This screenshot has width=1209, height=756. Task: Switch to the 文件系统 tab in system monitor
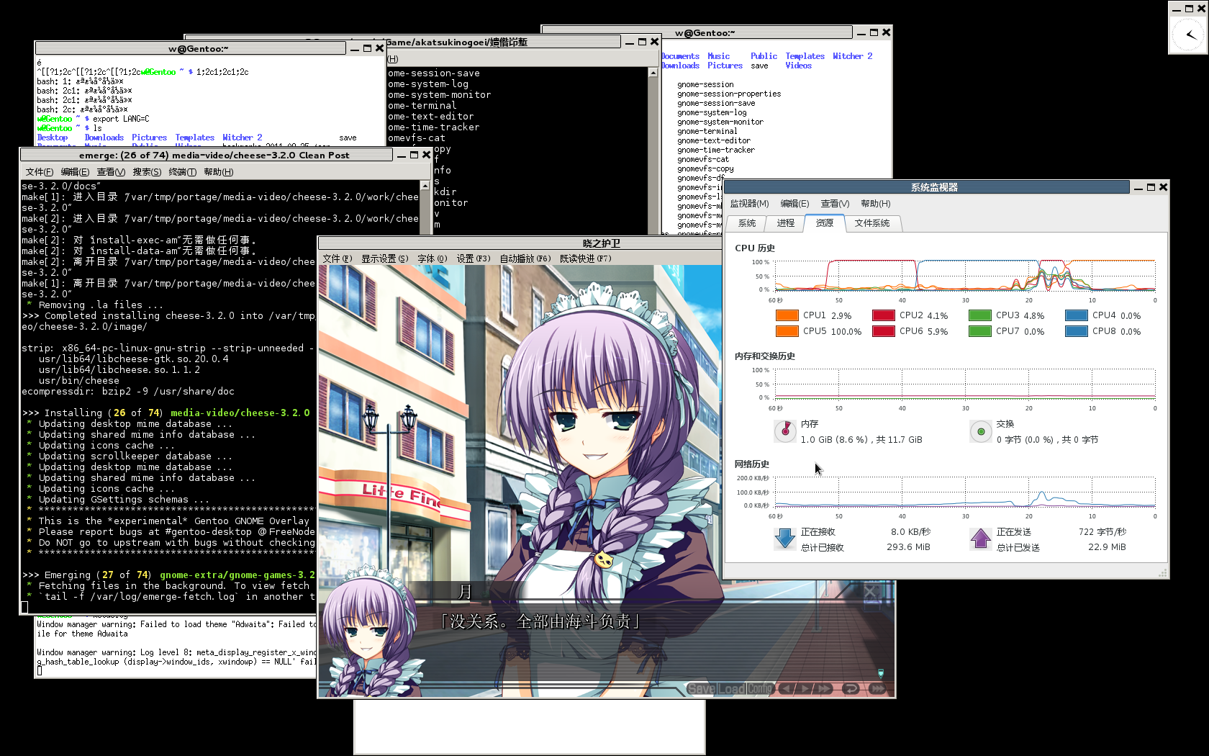872,223
